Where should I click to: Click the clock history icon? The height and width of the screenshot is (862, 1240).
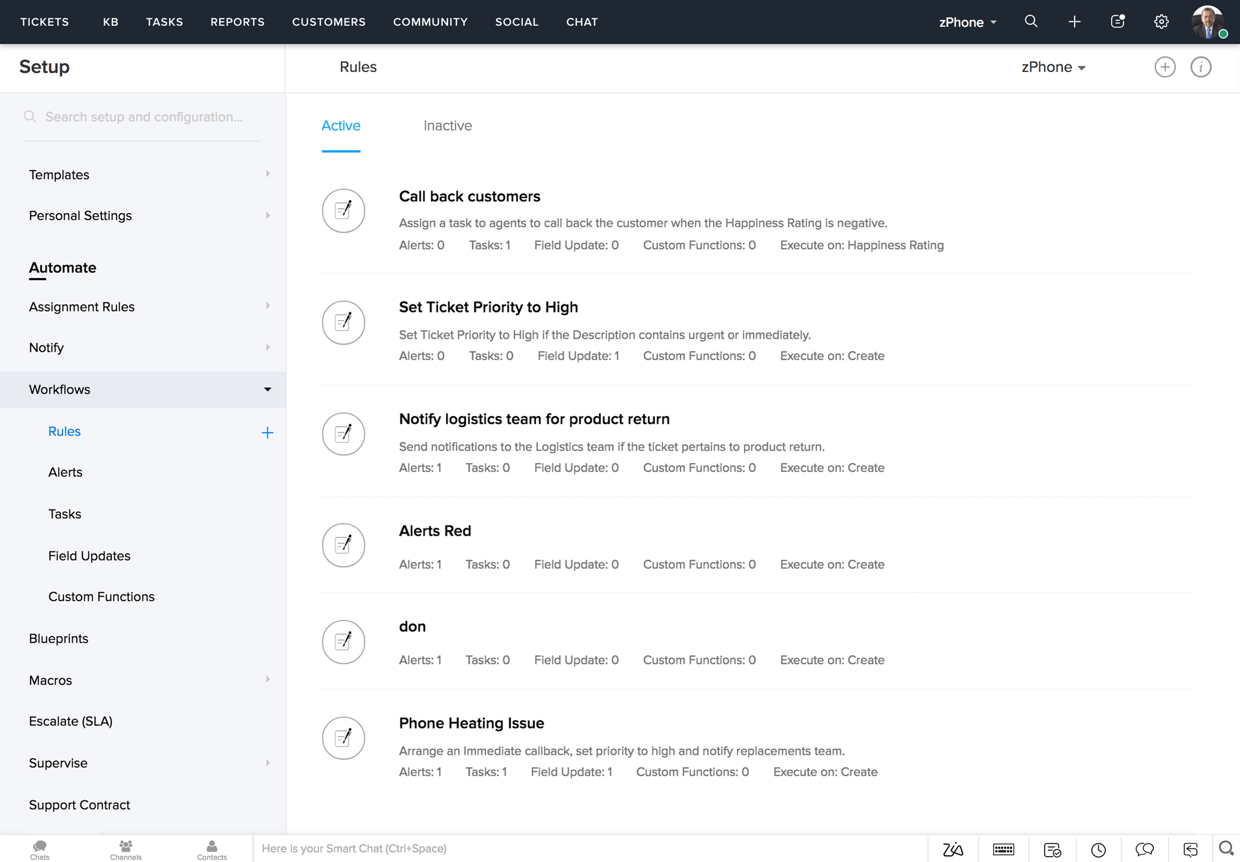(x=1098, y=850)
